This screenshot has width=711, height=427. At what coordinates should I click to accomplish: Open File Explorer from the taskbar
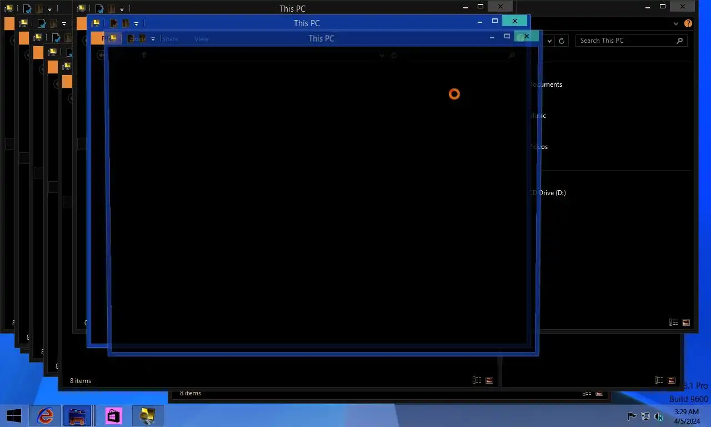[77, 415]
